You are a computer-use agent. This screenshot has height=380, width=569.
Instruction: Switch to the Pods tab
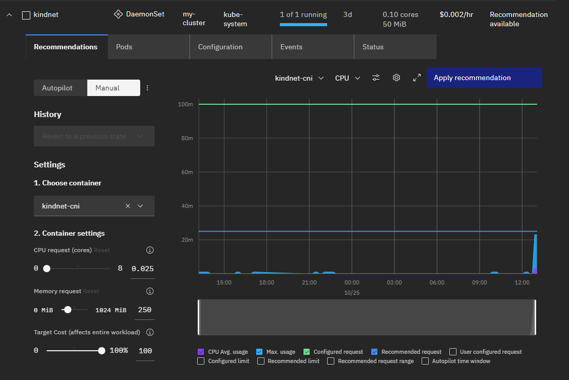coord(124,47)
